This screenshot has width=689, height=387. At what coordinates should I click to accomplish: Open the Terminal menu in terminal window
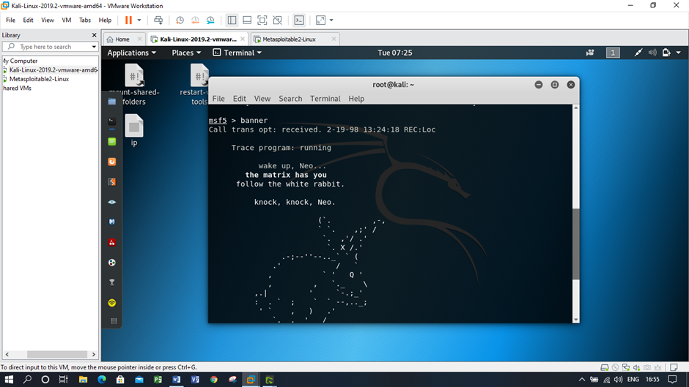pyautogui.click(x=325, y=99)
